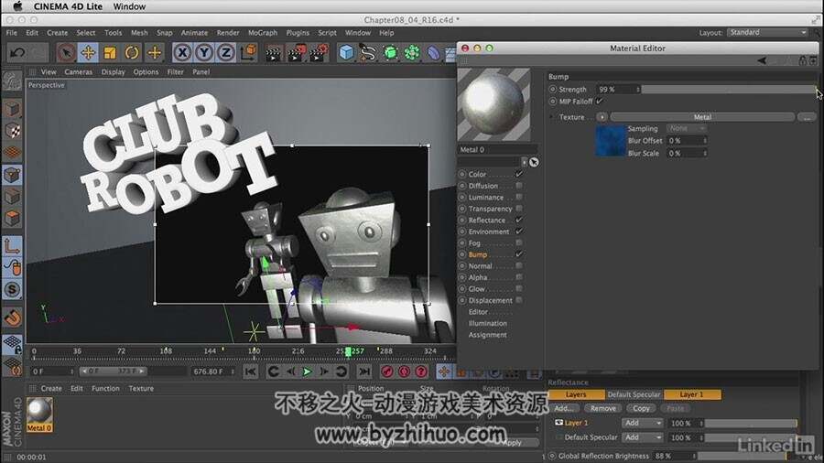This screenshot has height=463, width=824.
Task: Open Layer 1 blend mode Add dropdown
Action: coord(643,423)
